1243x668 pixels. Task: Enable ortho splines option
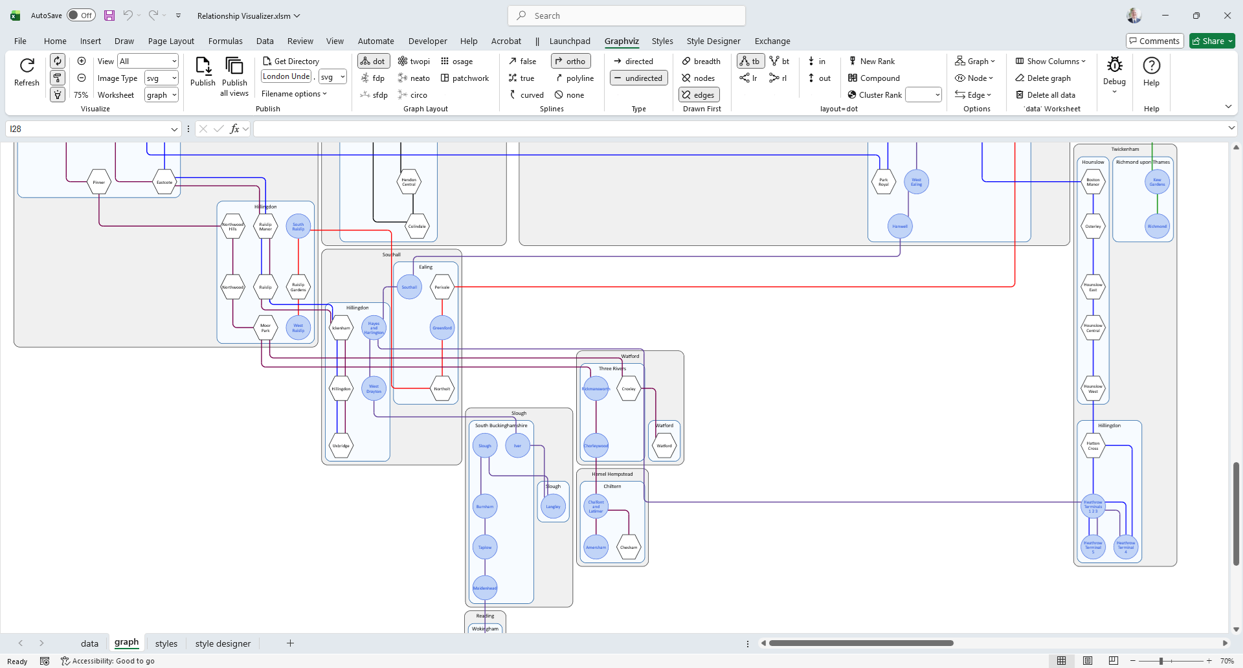pos(570,61)
